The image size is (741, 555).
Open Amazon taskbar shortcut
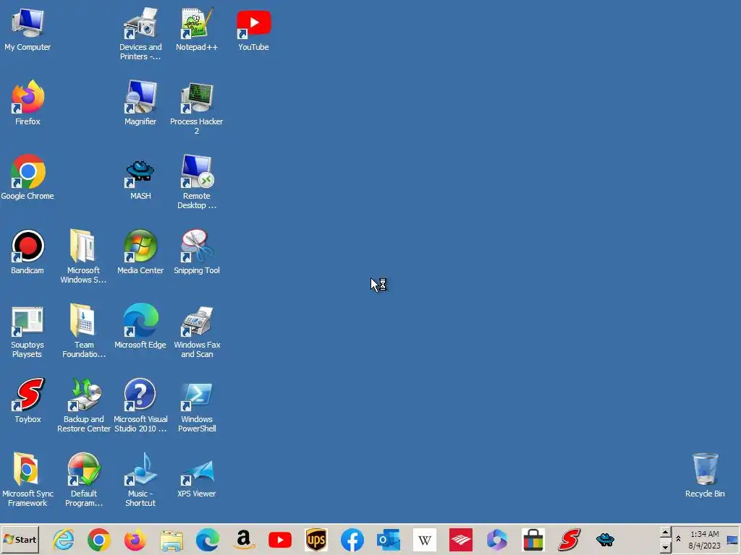click(x=243, y=539)
